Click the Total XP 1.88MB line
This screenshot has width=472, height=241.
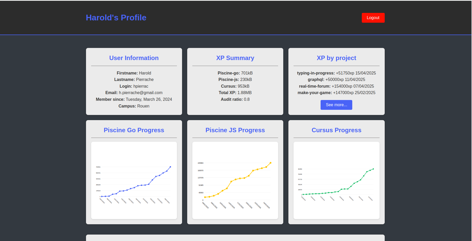coord(235,93)
